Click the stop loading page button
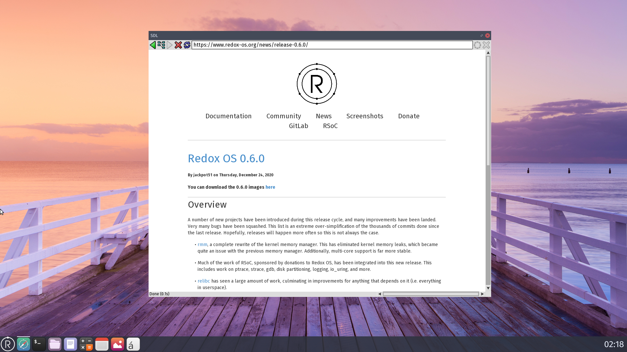 178,45
